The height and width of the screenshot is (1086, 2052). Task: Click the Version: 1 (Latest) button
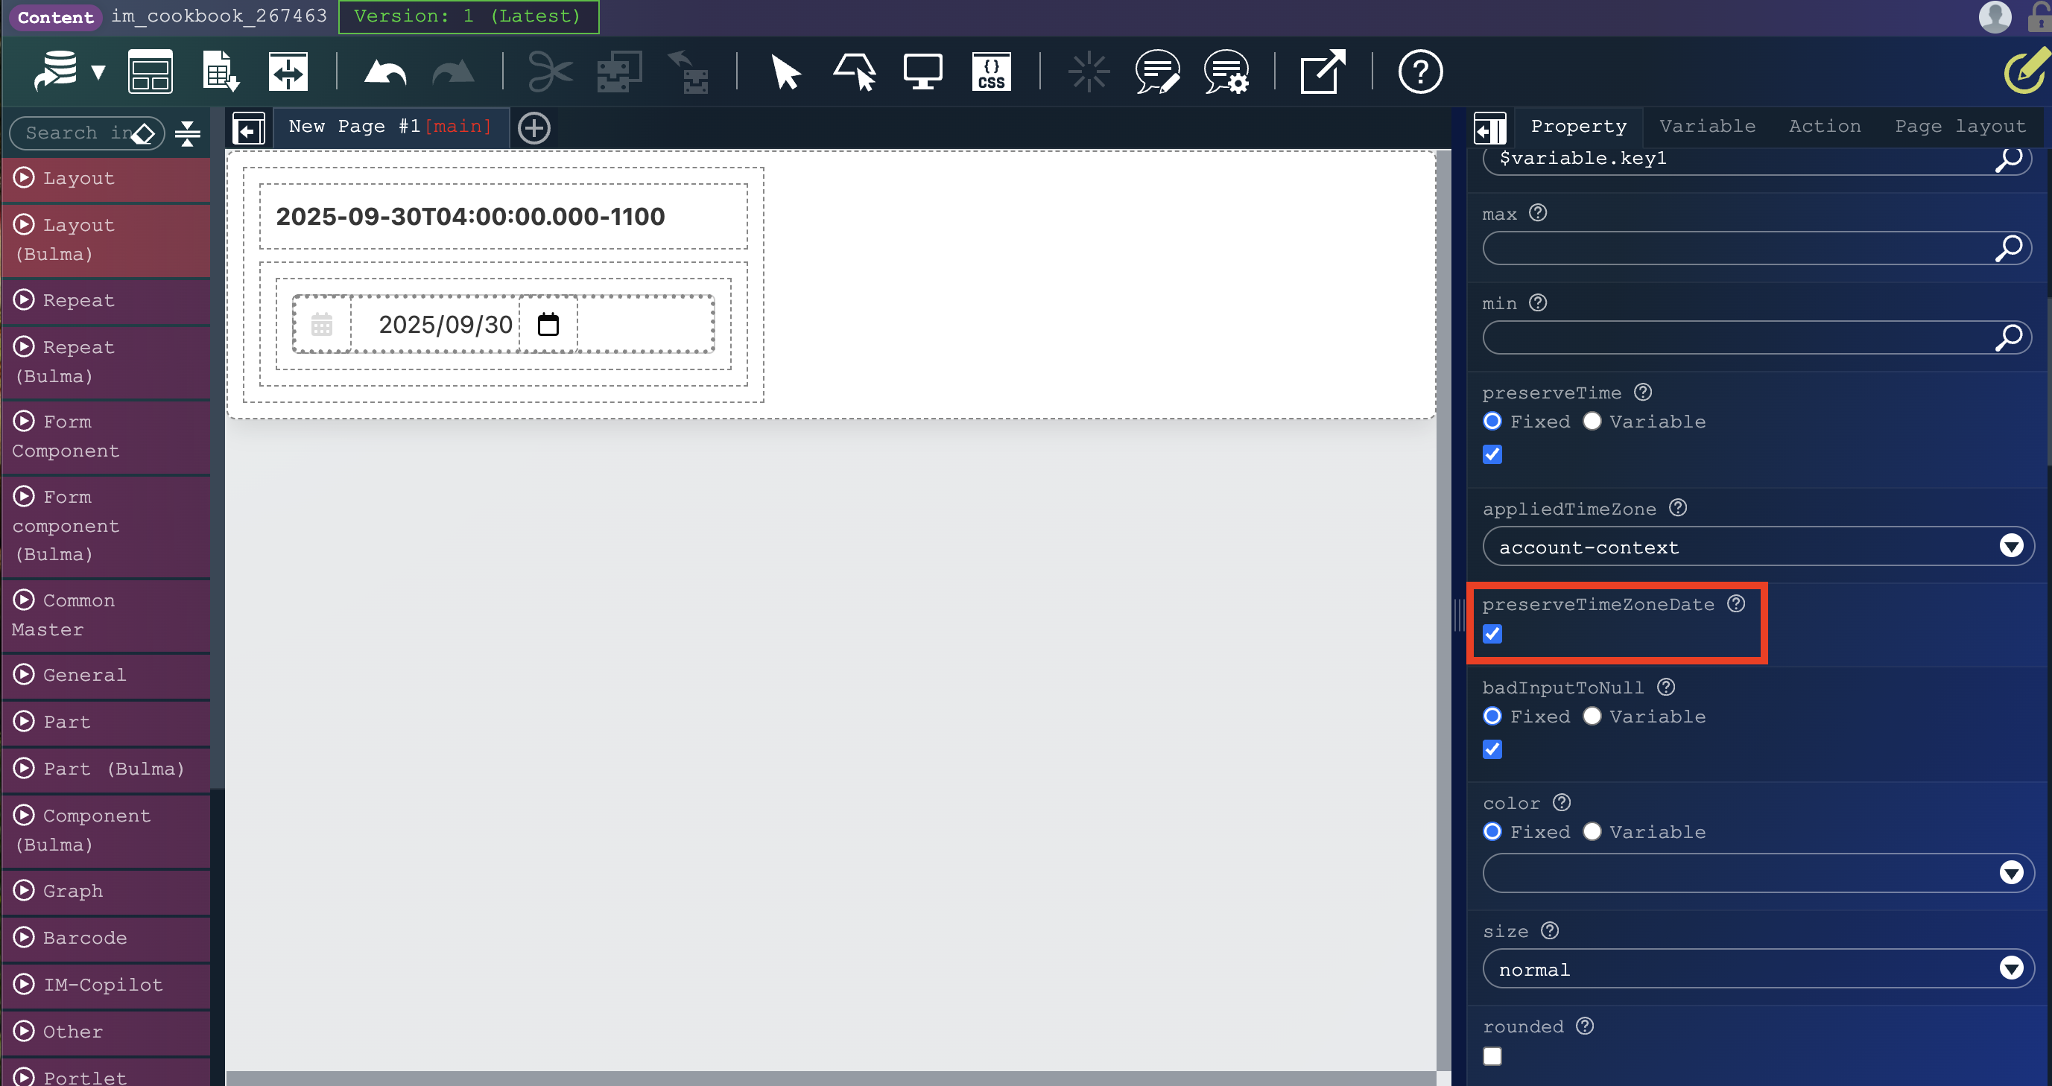[468, 16]
